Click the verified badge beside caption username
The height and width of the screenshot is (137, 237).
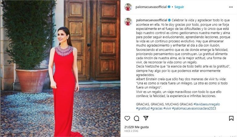[169, 20]
